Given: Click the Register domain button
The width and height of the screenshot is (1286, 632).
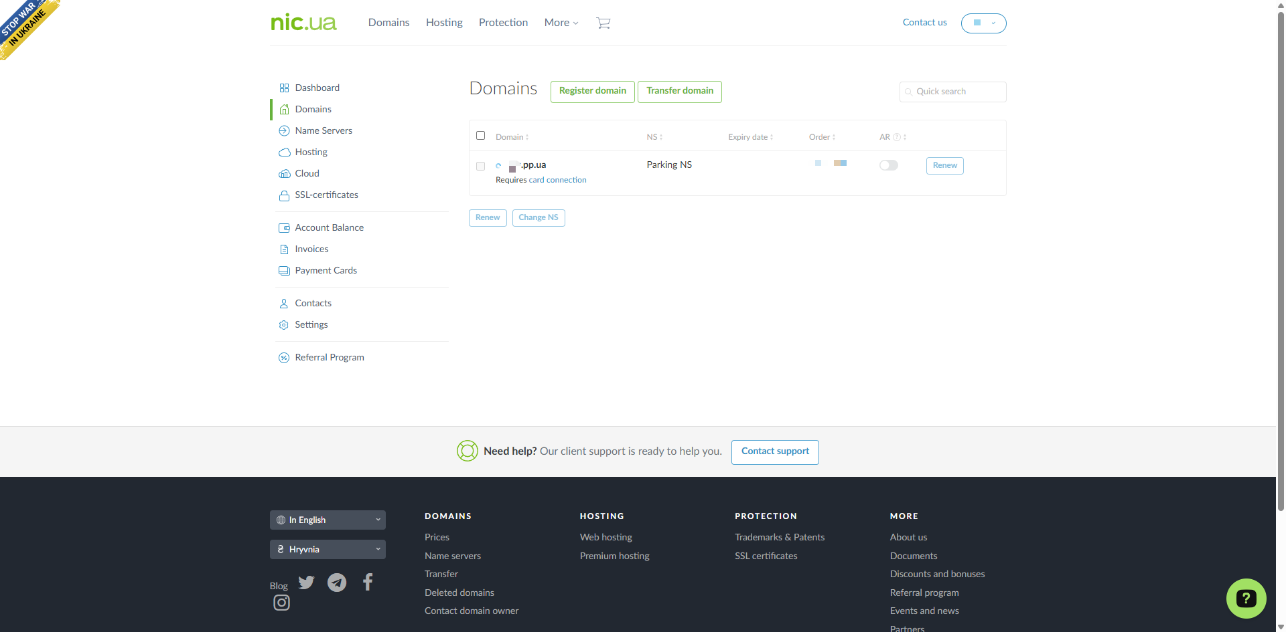Looking at the screenshot, I should [592, 92].
